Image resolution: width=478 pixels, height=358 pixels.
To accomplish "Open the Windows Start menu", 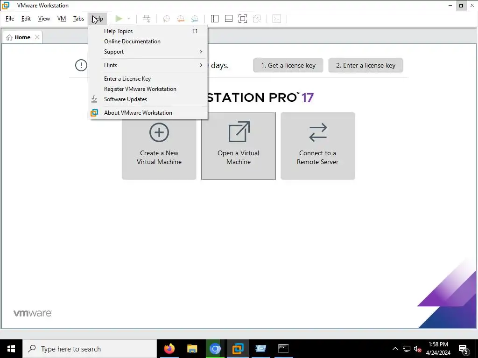I will click(x=11, y=349).
